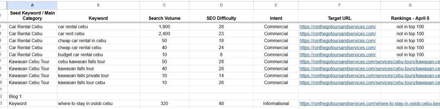Select the SEO difficulty cell showing 48
Image resolution: width=440 pixels, height=109 pixels.
click(x=221, y=104)
